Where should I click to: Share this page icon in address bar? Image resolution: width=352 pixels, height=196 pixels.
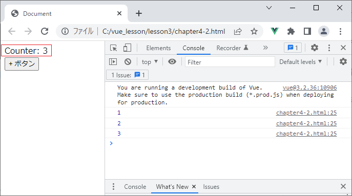(238, 31)
